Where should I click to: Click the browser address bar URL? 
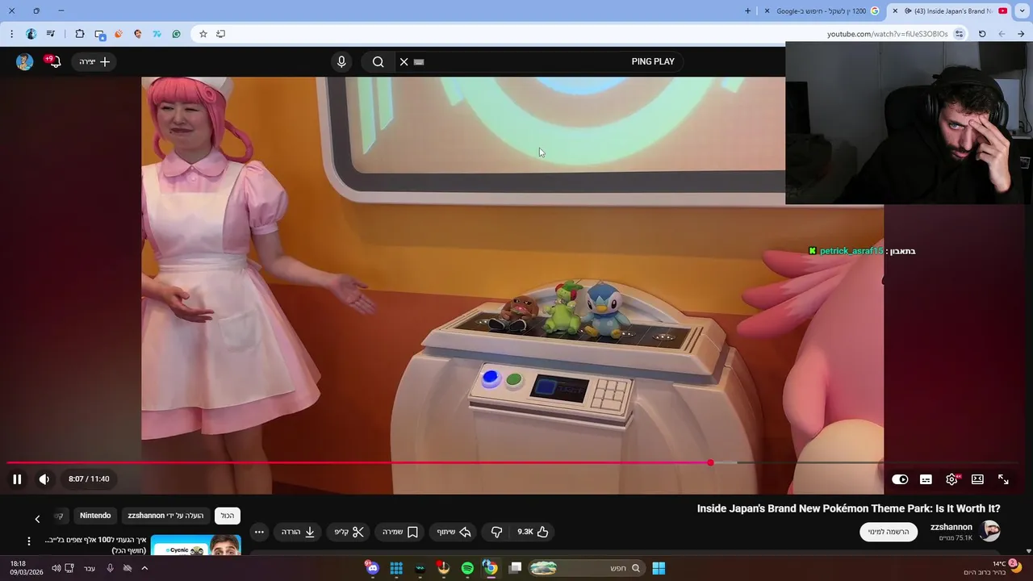click(x=888, y=34)
